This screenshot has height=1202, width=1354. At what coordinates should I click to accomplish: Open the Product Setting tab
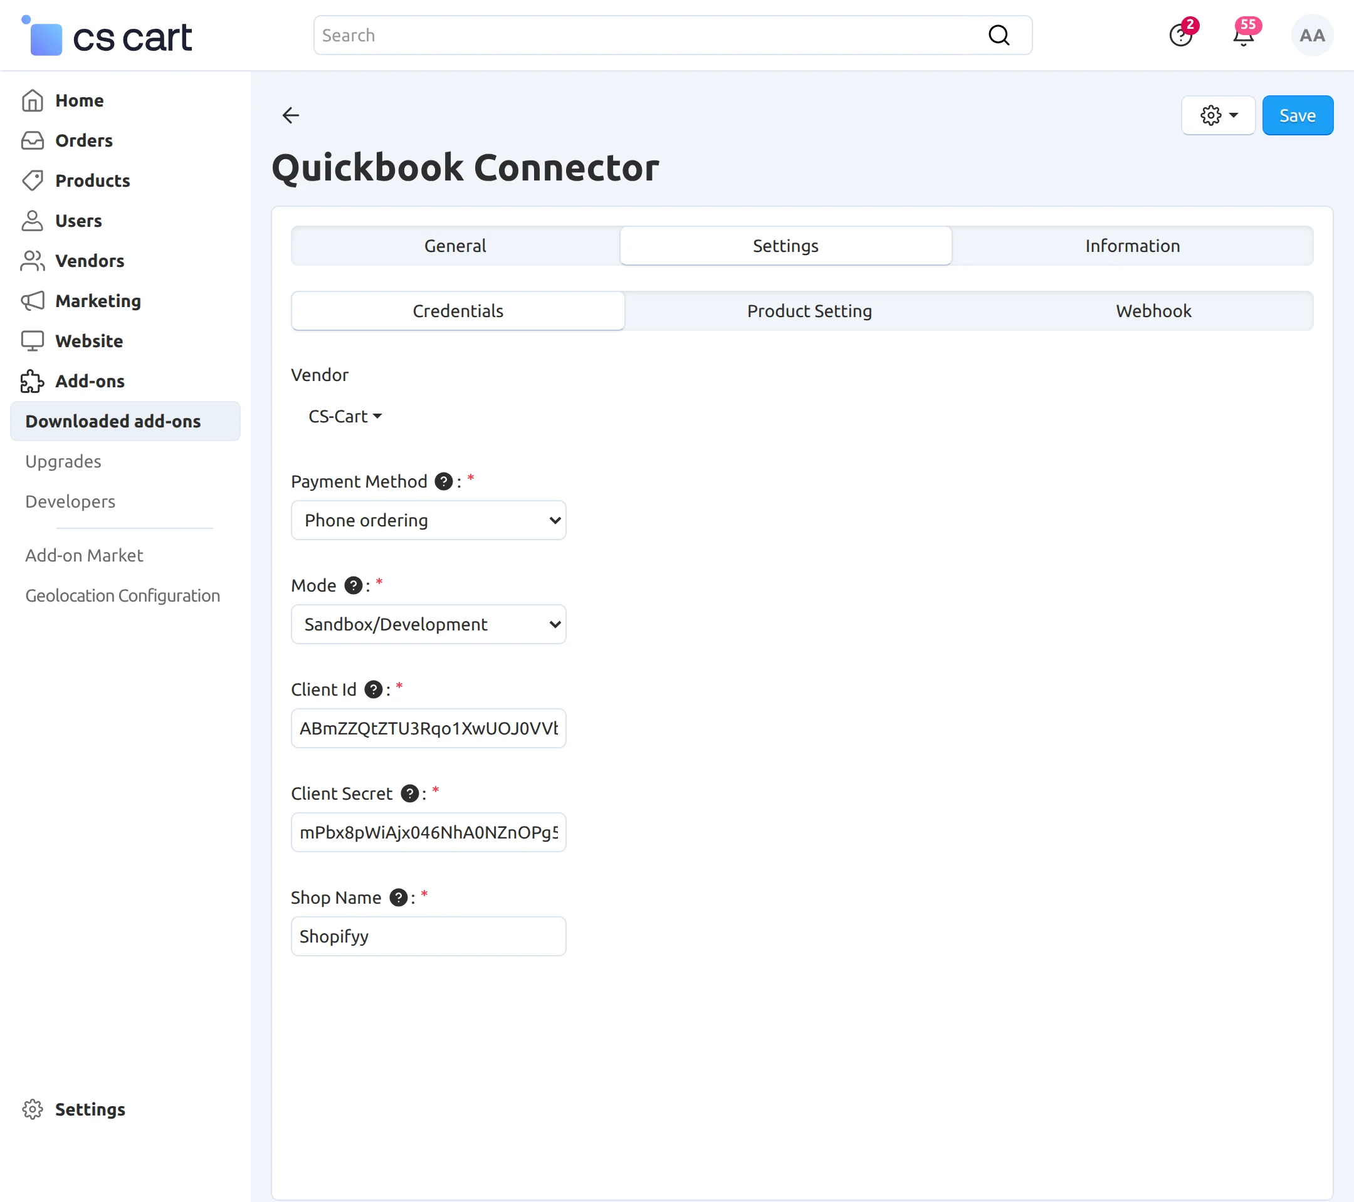click(809, 311)
